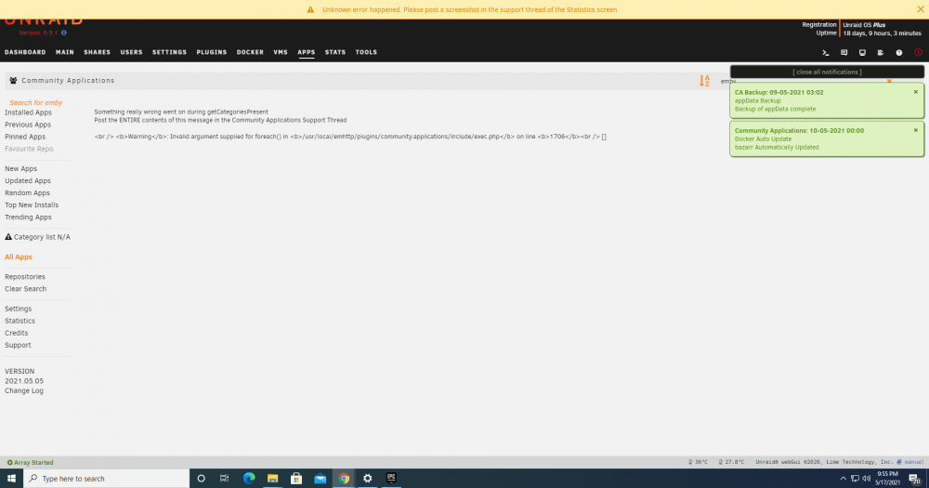Open the Stats tab
Screen dimensions: 929x488
(x=335, y=52)
